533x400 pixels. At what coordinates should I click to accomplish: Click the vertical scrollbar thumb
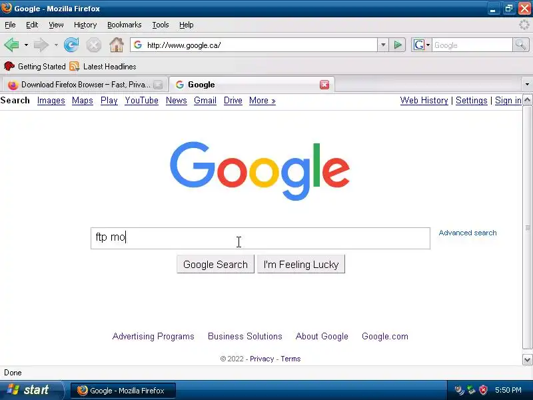[527, 227]
